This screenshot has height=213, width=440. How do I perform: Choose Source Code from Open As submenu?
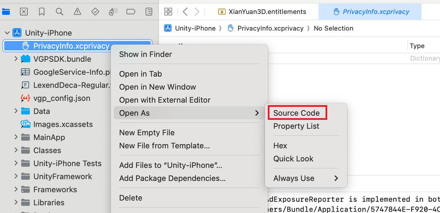296,113
